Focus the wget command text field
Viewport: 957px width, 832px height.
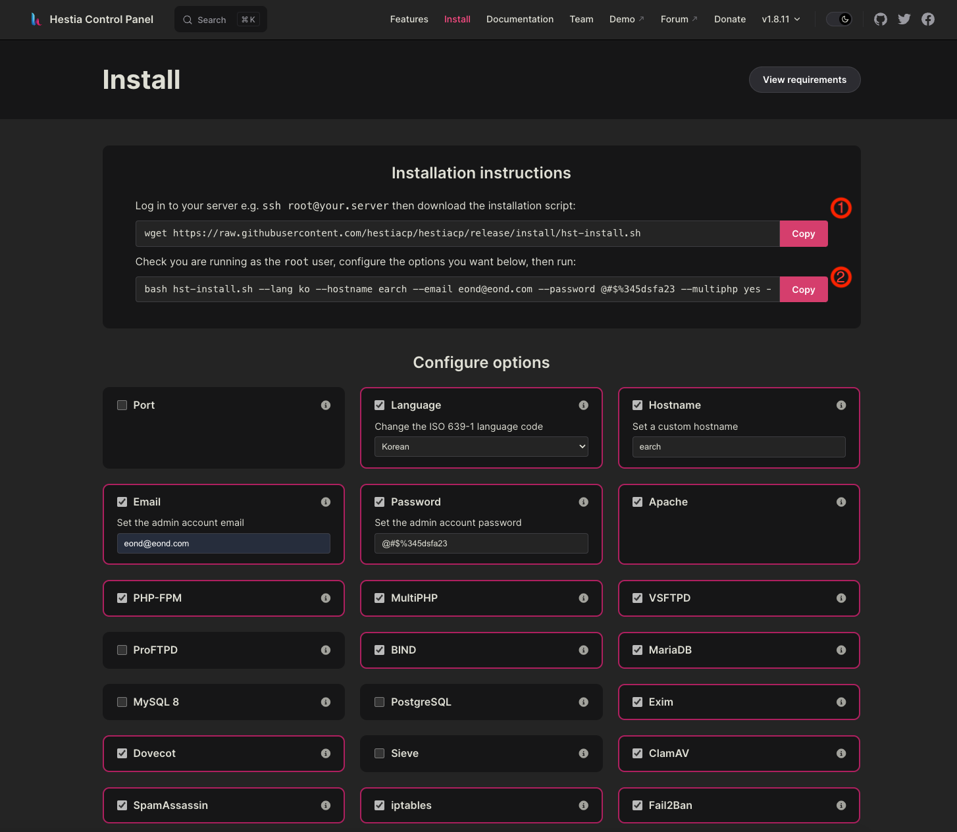pyautogui.click(x=457, y=234)
